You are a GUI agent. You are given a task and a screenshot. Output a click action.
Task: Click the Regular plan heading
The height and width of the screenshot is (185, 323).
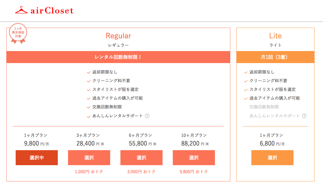(x=118, y=36)
